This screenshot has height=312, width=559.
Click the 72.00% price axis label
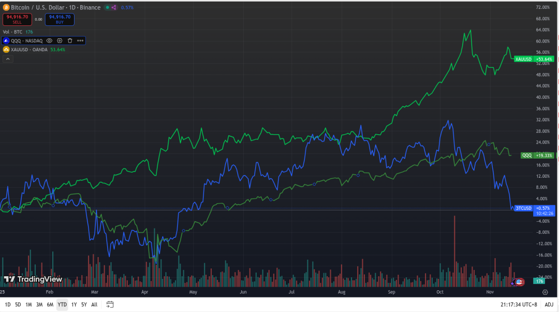(x=543, y=7)
